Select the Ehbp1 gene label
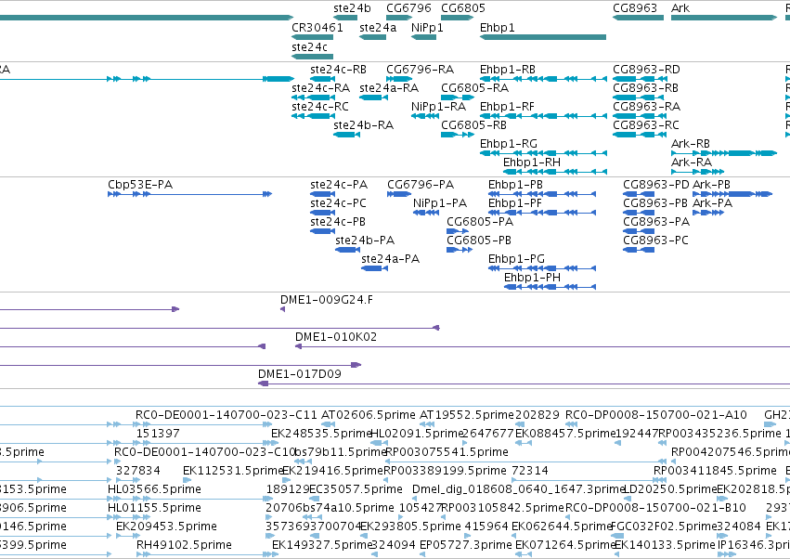Viewport: 790px width, 559px height. pyautogui.click(x=498, y=28)
